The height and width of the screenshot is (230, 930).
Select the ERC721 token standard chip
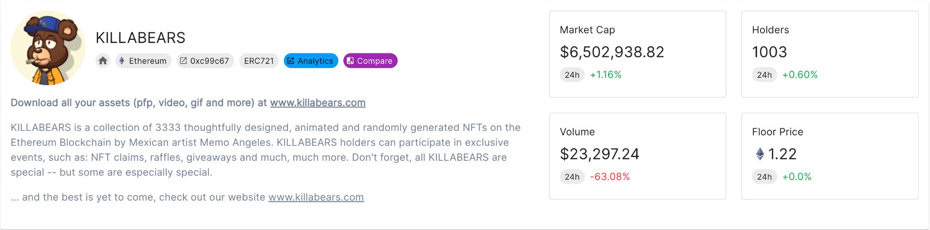(259, 61)
